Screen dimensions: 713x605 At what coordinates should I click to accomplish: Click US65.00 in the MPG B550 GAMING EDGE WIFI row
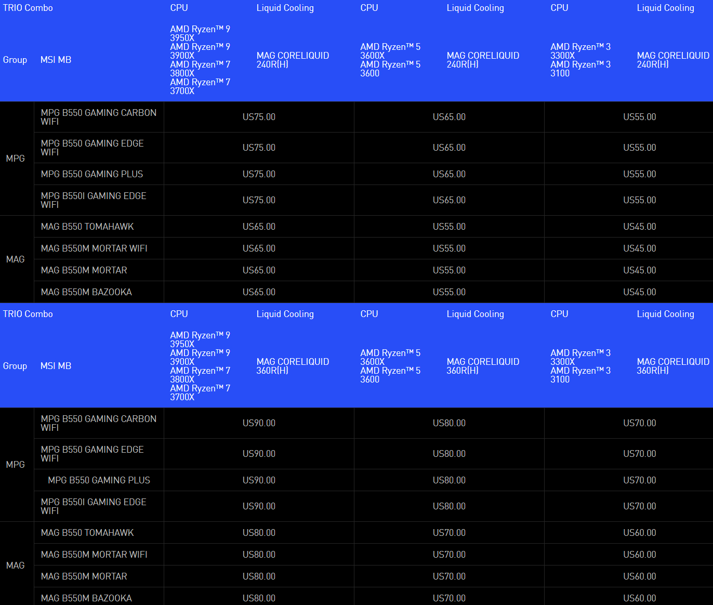(449, 148)
